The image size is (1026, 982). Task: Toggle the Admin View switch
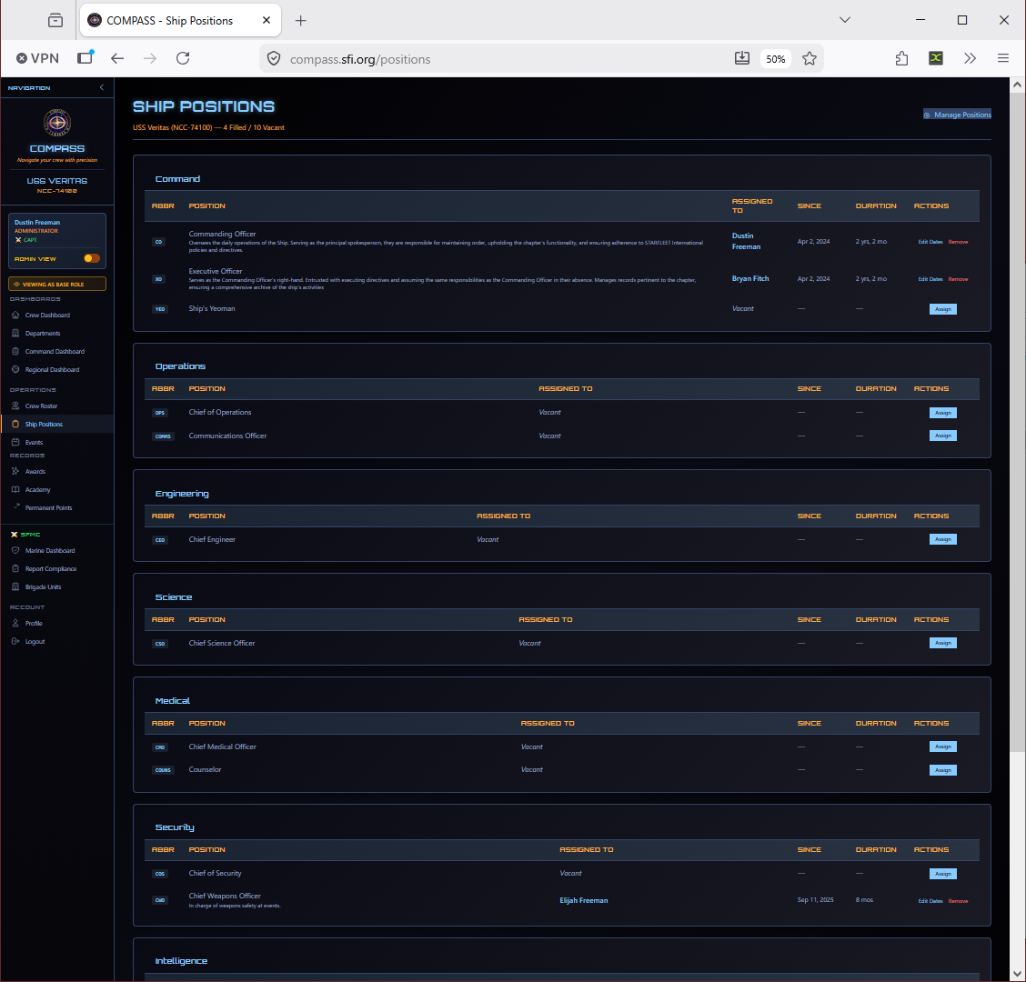[x=92, y=258]
